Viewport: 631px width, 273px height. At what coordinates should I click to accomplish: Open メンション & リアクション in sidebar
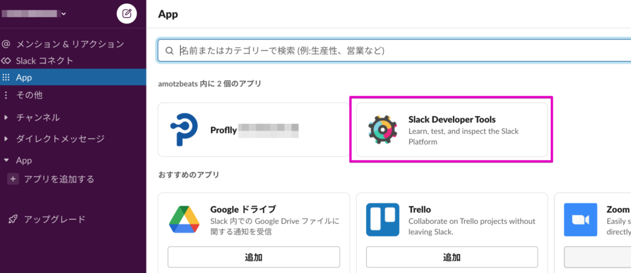tap(70, 44)
